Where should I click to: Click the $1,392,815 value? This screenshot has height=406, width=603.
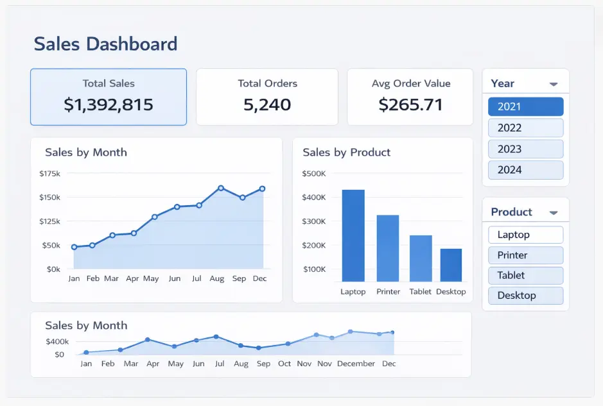(x=109, y=105)
